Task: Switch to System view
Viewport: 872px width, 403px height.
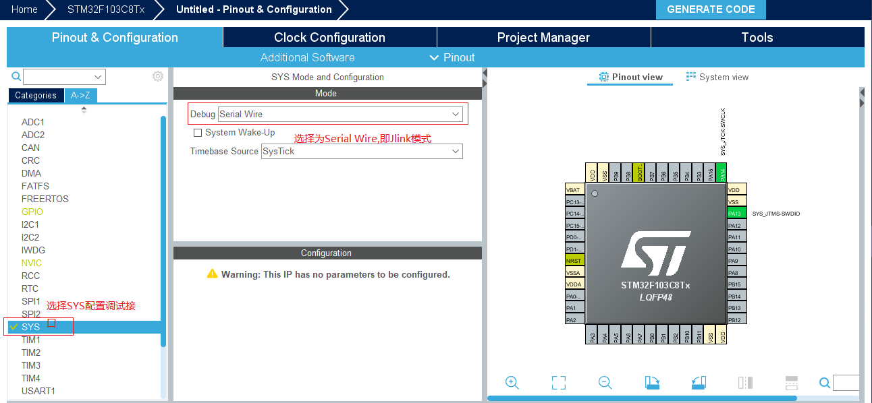Action: point(717,77)
